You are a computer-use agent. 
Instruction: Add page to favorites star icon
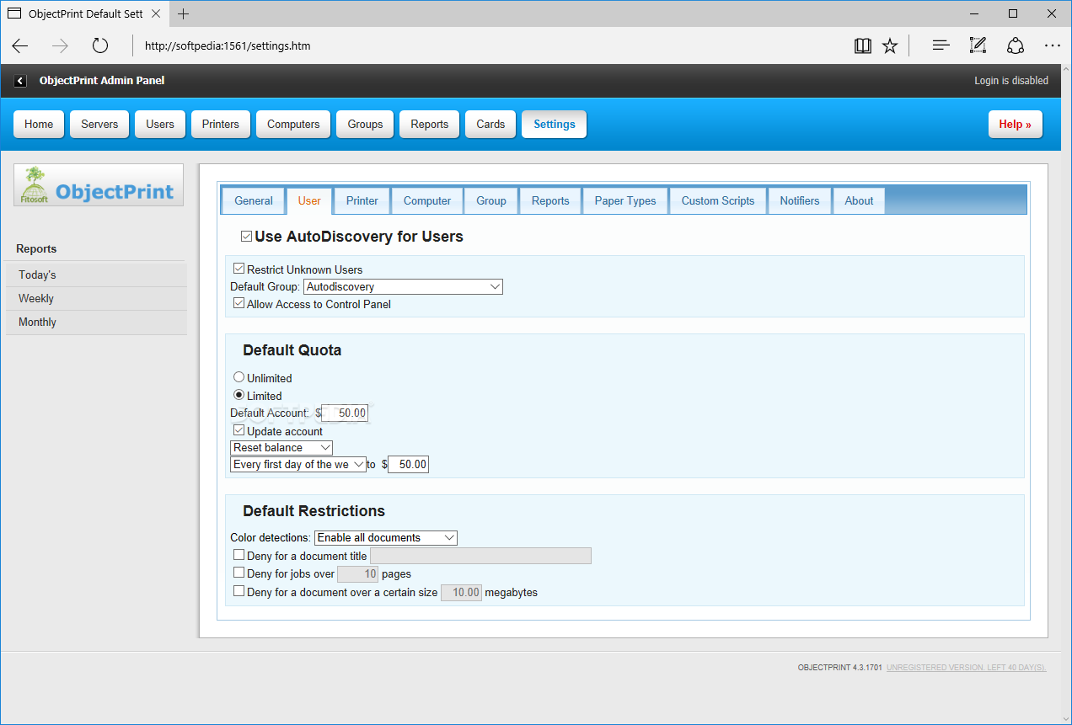click(890, 45)
